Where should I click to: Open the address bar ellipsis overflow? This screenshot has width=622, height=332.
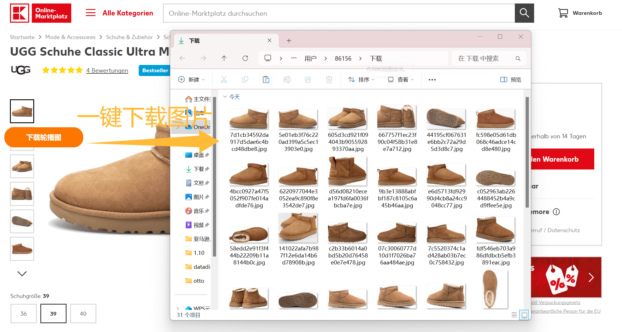(x=294, y=58)
